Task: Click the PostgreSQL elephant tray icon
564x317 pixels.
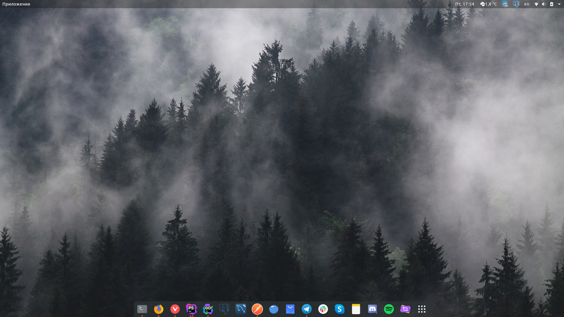Action: pyautogui.click(x=516, y=4)
